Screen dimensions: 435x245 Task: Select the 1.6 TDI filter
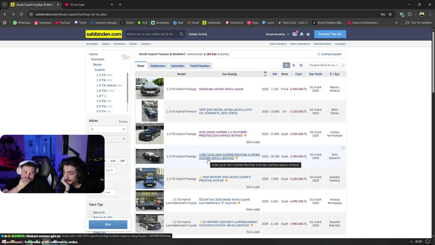[101, 91]
